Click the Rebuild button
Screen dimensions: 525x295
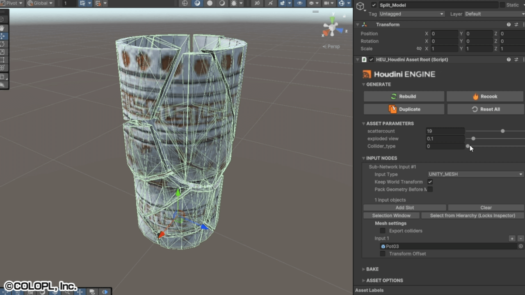click(404, 96)
